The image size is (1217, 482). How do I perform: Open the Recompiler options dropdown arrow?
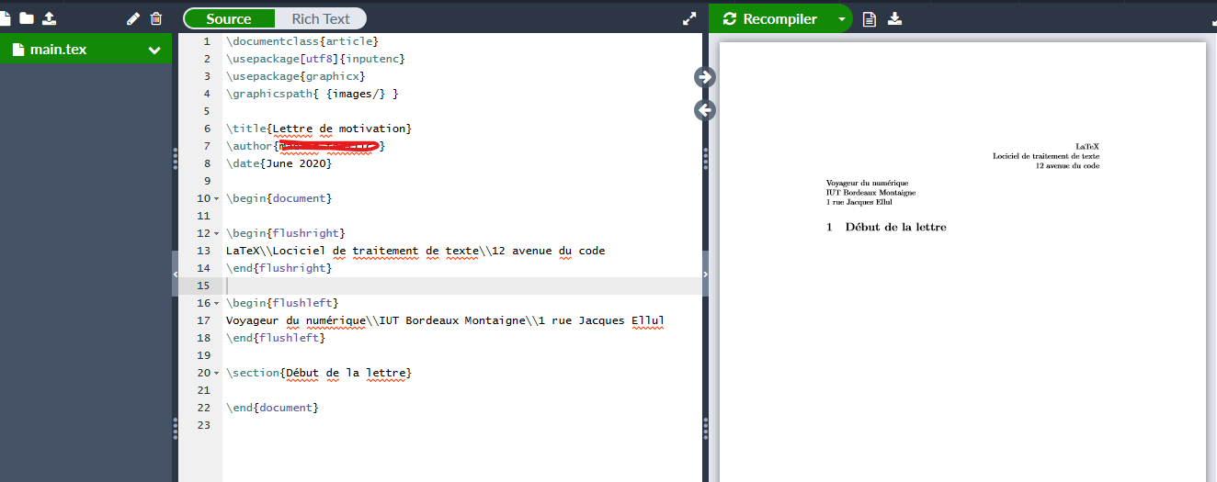coord(841,19)
